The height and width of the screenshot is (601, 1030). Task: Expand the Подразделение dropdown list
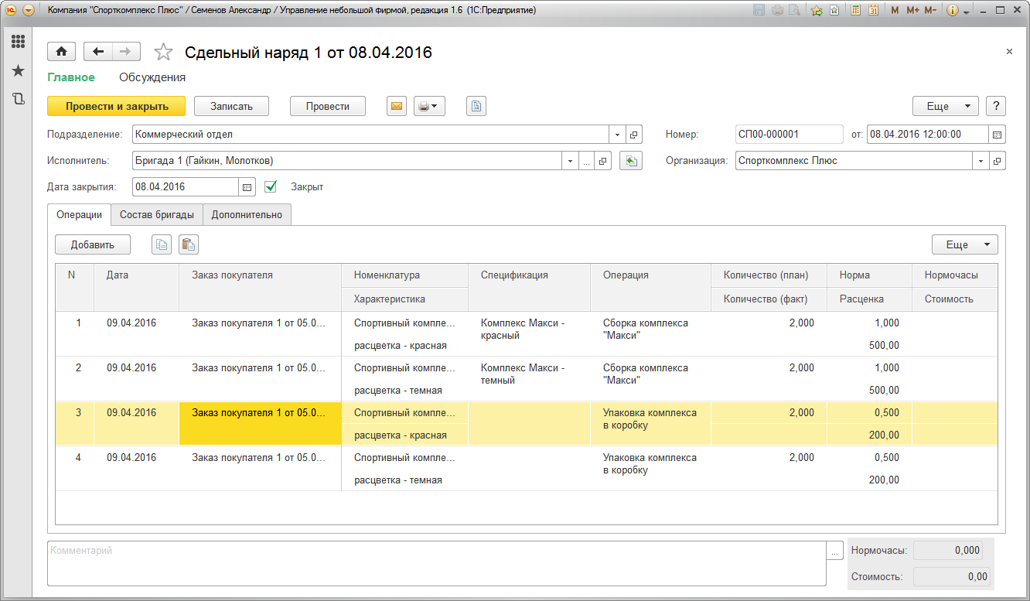point(617,135)
